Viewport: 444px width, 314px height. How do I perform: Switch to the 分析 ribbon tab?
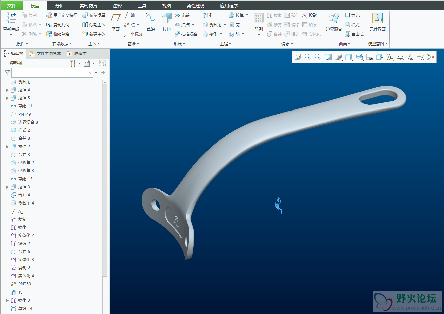[x=60, y=6]
